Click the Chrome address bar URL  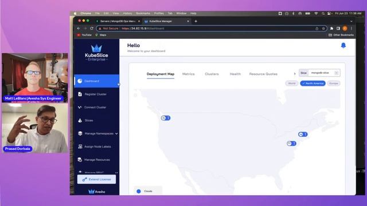[x=143, y=29]
